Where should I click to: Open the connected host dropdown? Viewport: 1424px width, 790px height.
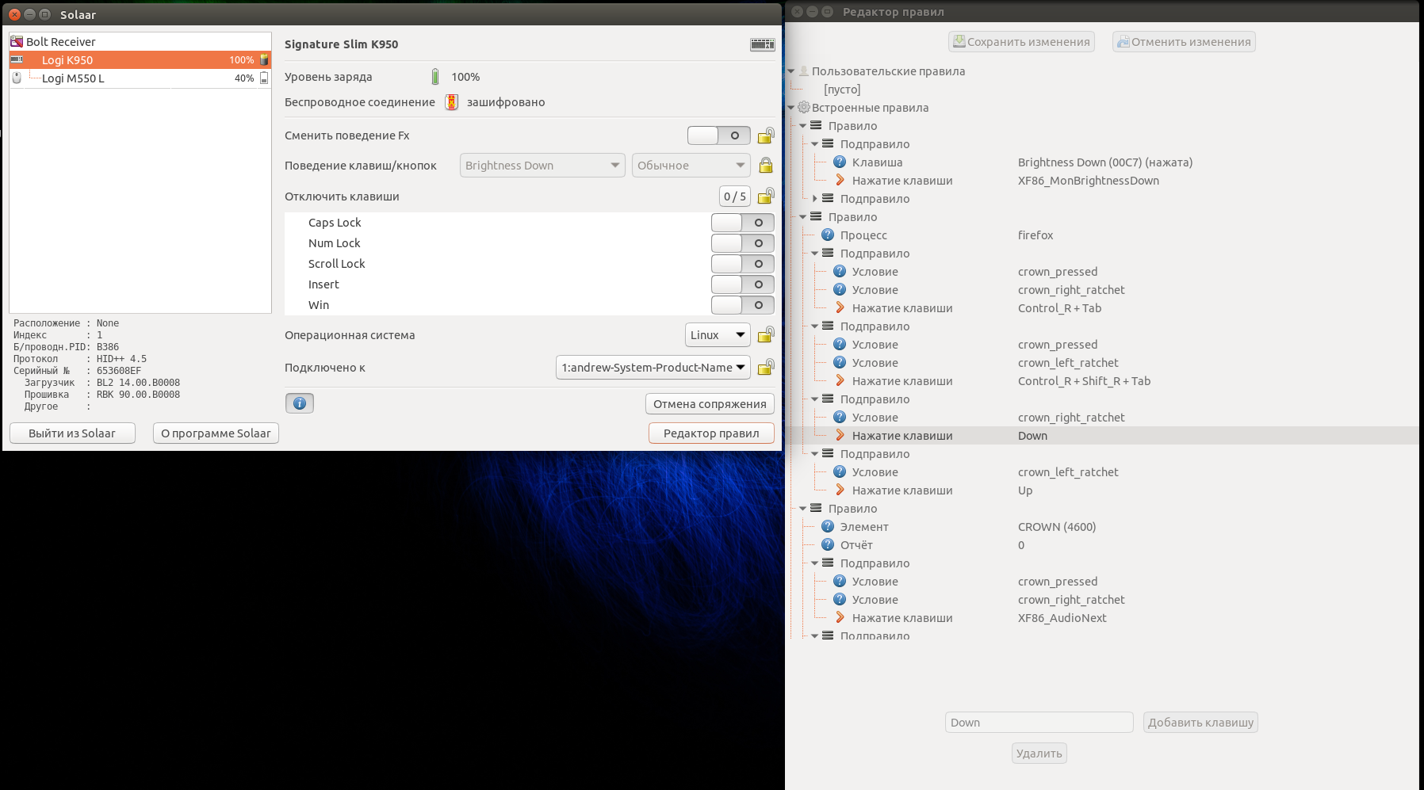pos(653,368)
